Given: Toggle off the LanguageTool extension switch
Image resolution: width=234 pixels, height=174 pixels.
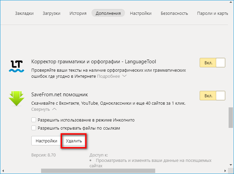Looking at the screenshot, I should tap(212, 63).
